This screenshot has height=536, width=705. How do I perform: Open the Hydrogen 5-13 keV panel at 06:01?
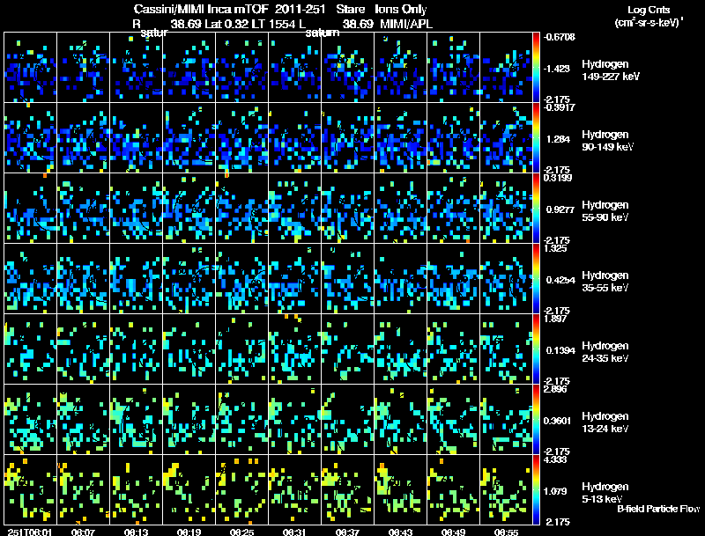pyautogui.click(x=30, y=489)
